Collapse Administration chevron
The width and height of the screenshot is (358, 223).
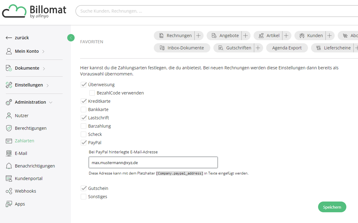tap(51, 102)
